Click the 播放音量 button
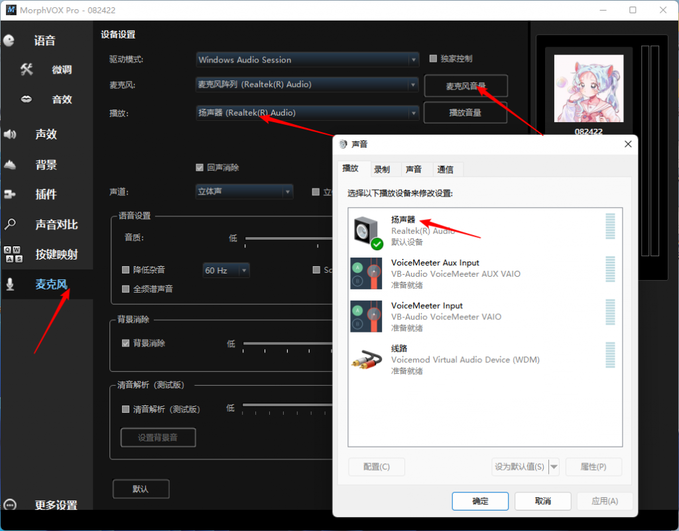Viewport: 679px width, 531px height. point(465,113)
